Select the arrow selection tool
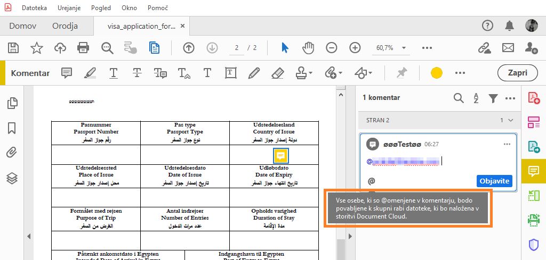This screenshot has width=546, height=260. 285,48
